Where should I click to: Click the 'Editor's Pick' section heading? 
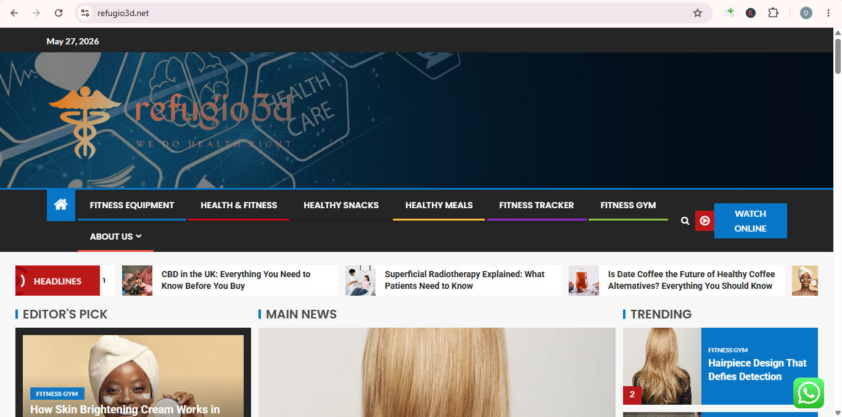(x=65, y=314)
